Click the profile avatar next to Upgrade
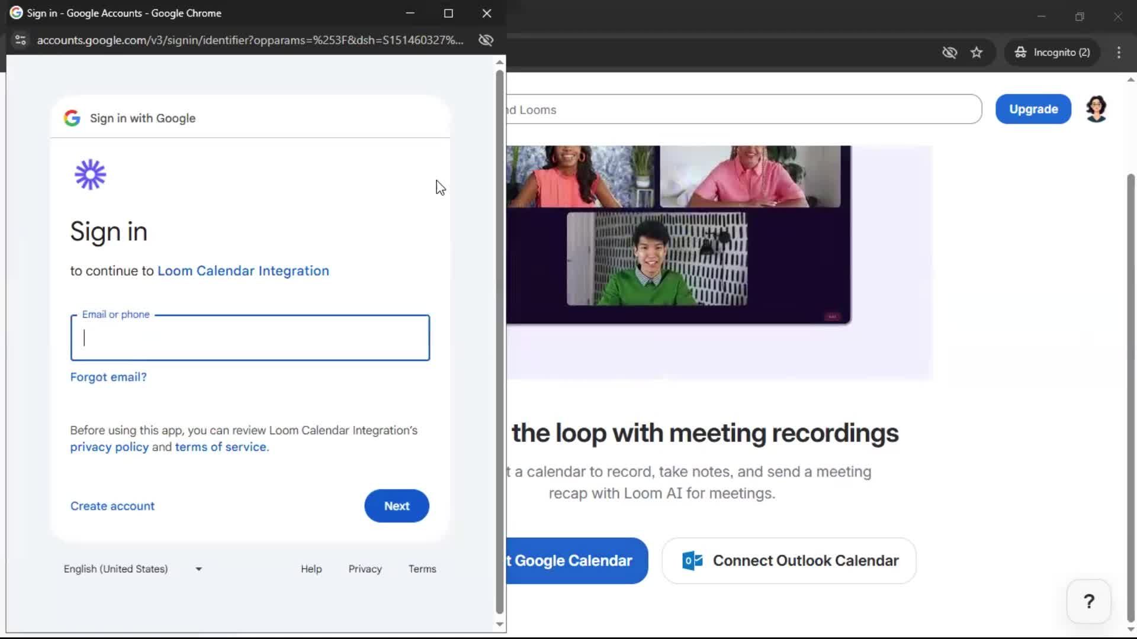1137x639 pixels. [x=1097, y=109]
